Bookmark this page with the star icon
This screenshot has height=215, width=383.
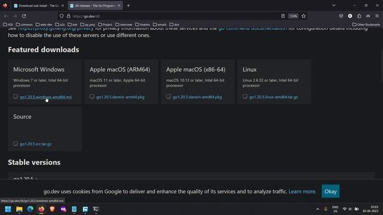point(303,16)
